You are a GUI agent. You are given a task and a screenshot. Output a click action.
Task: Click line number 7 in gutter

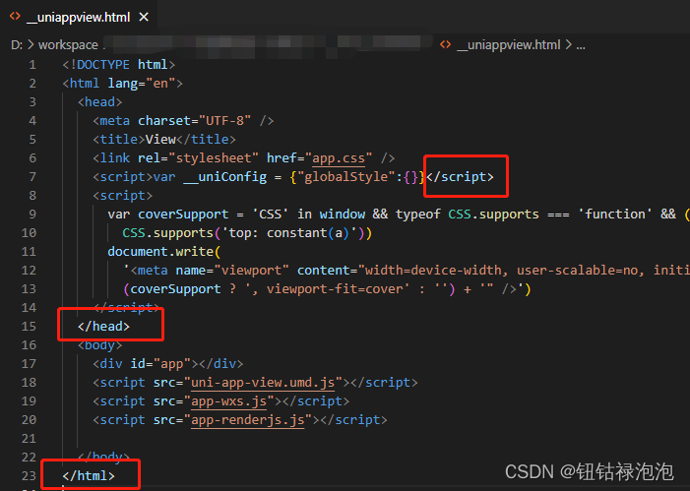pos(32,177)
